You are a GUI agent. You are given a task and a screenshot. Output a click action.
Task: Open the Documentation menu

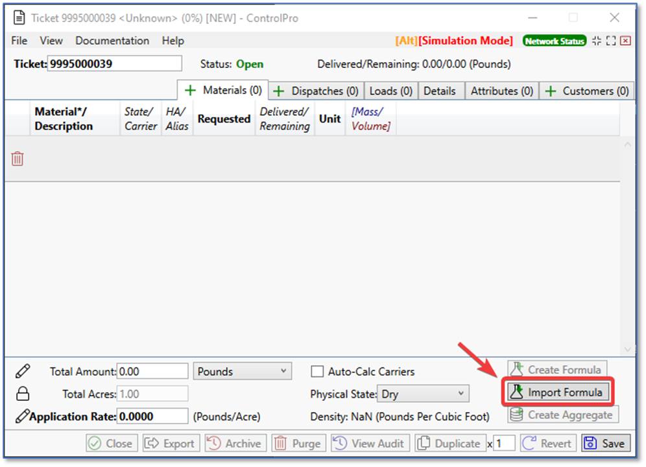point(112,41)
